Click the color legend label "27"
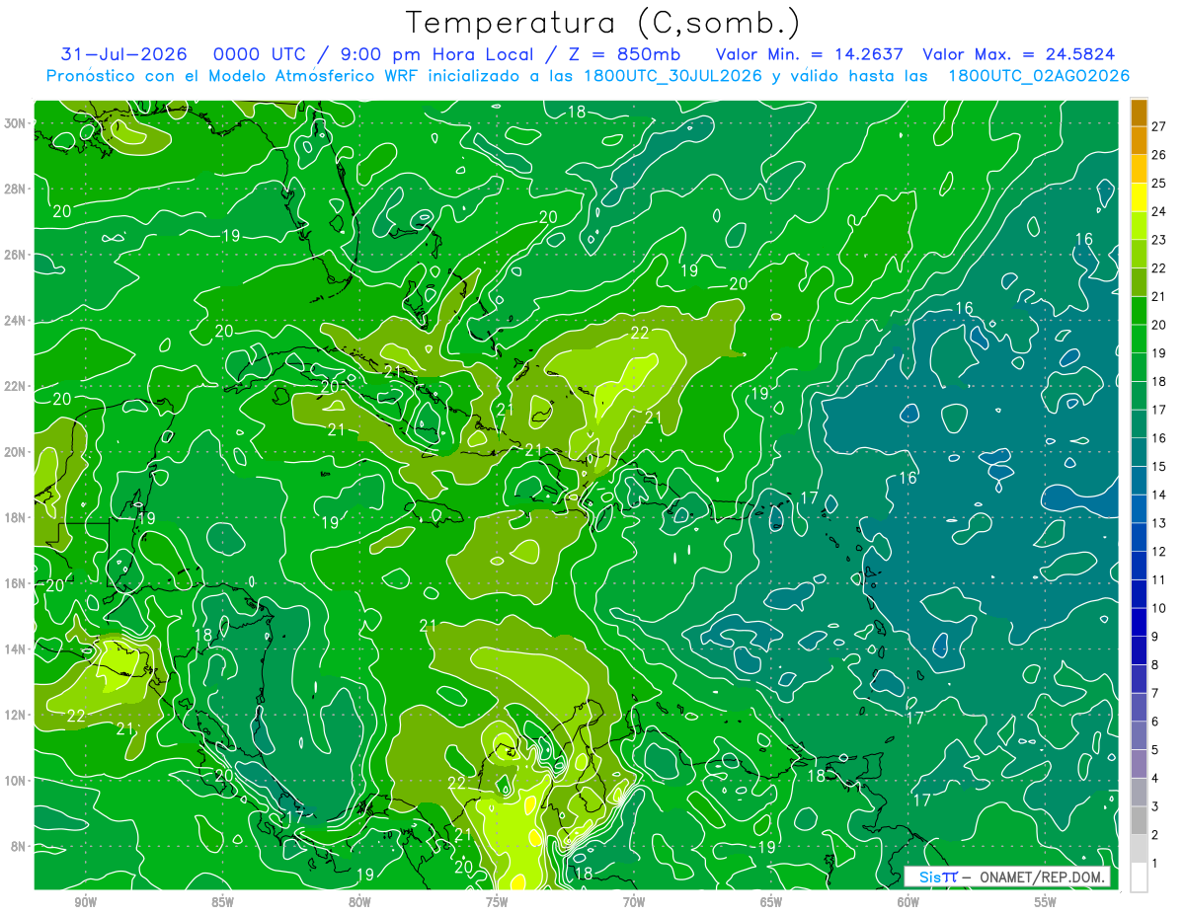 [1158, 126]
